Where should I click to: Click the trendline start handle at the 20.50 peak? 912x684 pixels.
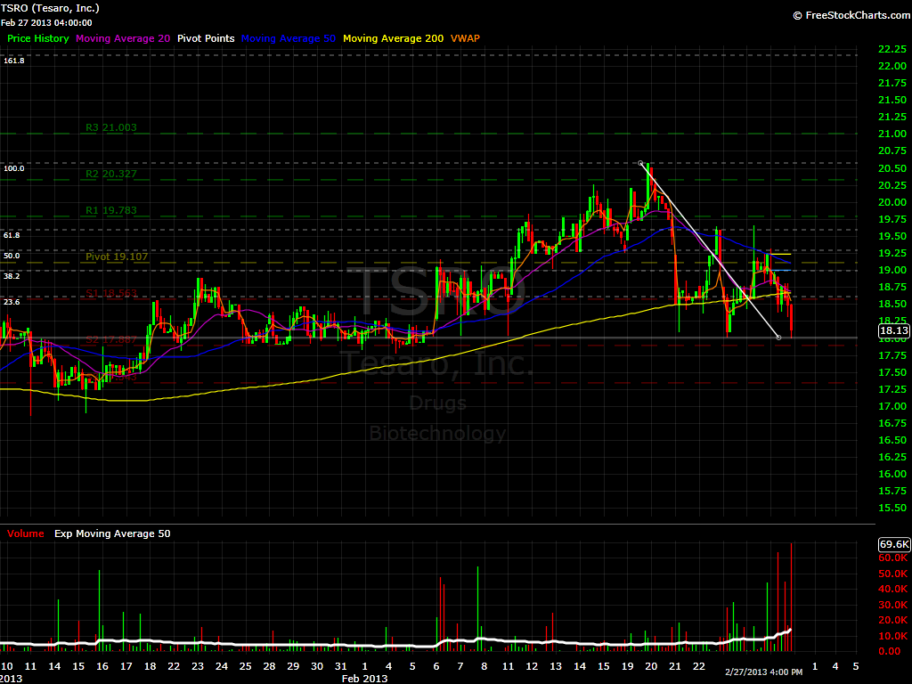coord(641,163)
